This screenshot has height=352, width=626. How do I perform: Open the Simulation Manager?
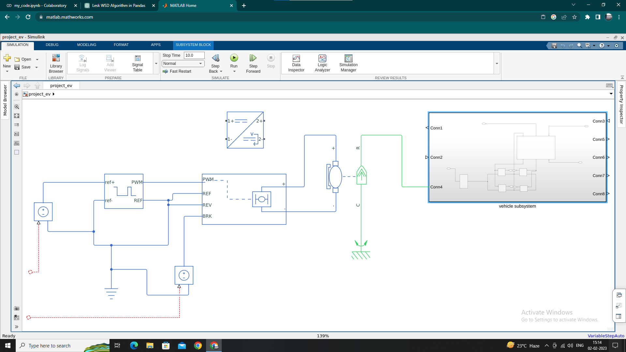tap(348, 63)
